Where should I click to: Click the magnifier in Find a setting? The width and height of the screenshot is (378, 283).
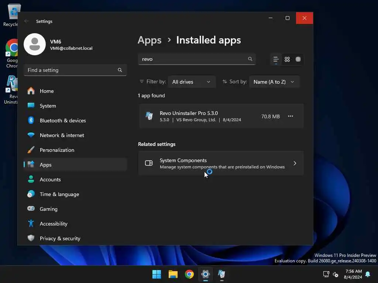click(120, 70)
